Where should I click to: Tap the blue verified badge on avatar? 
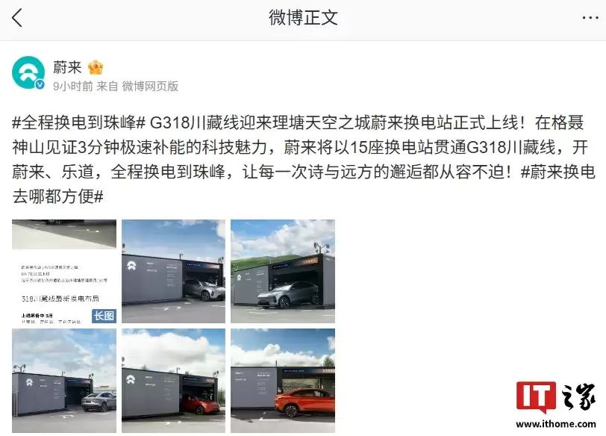click(40, 84)
